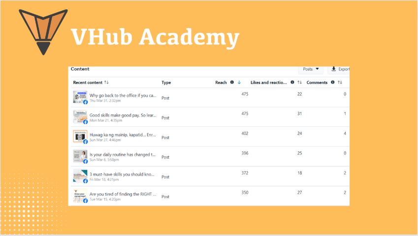
Task: Click Facebook badge on 'Huwag ka ng mainip' post
Action: pos(85,142)
